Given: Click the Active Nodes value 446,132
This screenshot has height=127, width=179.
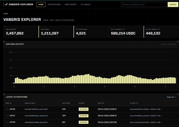Looking at the screenshot, I should (x=153, y=33).
